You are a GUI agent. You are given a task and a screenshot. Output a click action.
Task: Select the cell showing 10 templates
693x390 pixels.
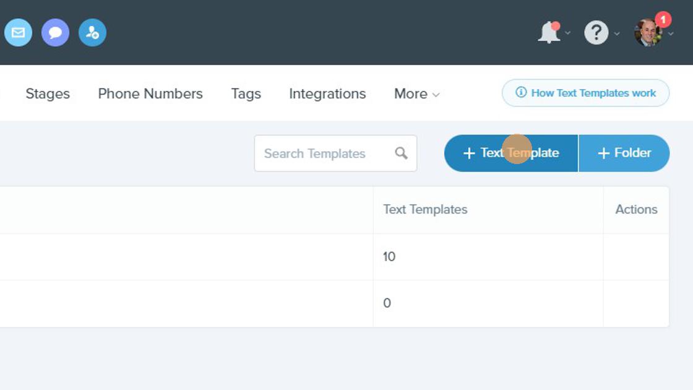click(x=488, y=256)
